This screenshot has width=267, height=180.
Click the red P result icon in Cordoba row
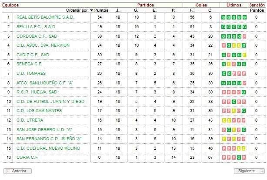coord(244,36)
